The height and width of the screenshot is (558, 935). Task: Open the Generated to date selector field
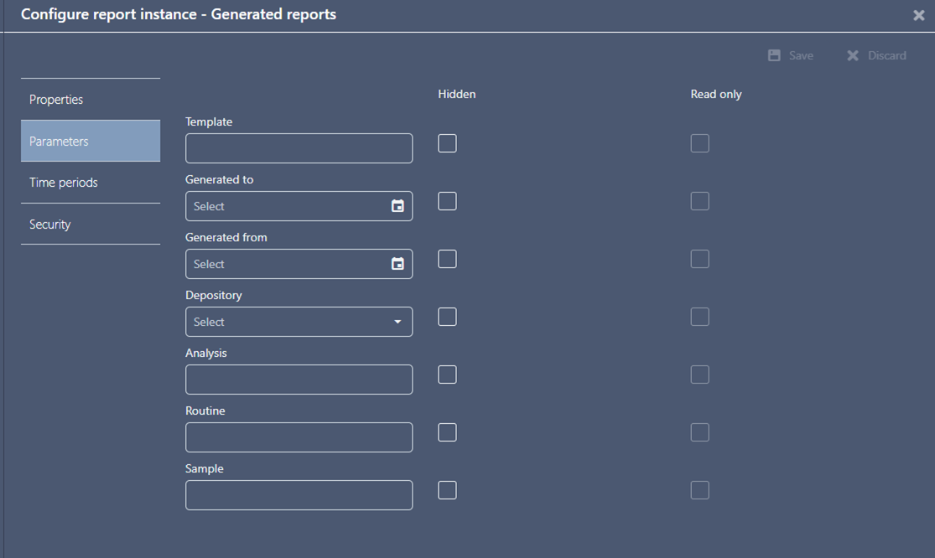tap(285, 206)
